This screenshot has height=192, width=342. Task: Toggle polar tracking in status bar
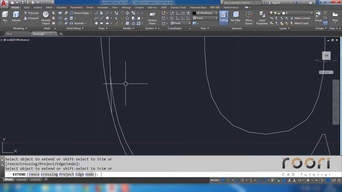point(242,180)
